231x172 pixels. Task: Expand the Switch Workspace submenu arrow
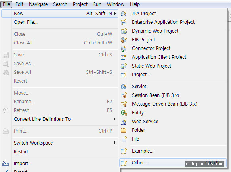pos(115,143)
